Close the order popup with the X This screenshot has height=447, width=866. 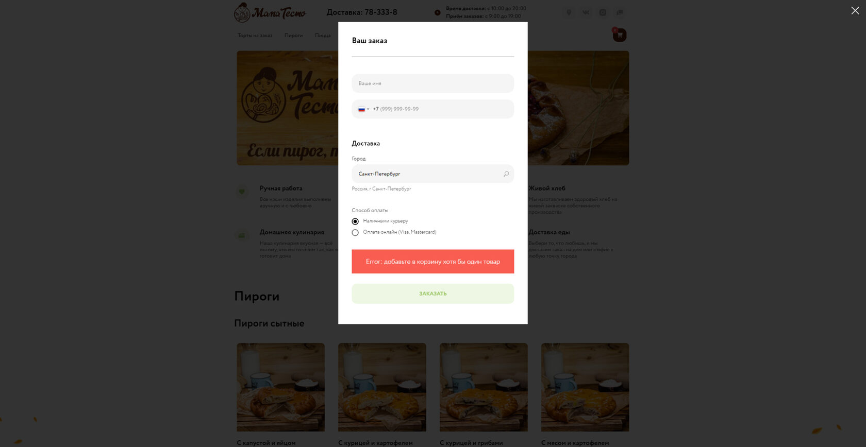(x=855, y=11)
